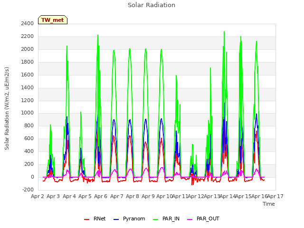Click the 2200 y-axis tick value

(x=28, y=36)
